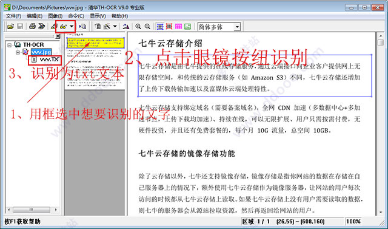Image resolution: width=388 pixels, height=229 pixels.
Task: Select the red region tool icon
Action: [x=169, y=26]
